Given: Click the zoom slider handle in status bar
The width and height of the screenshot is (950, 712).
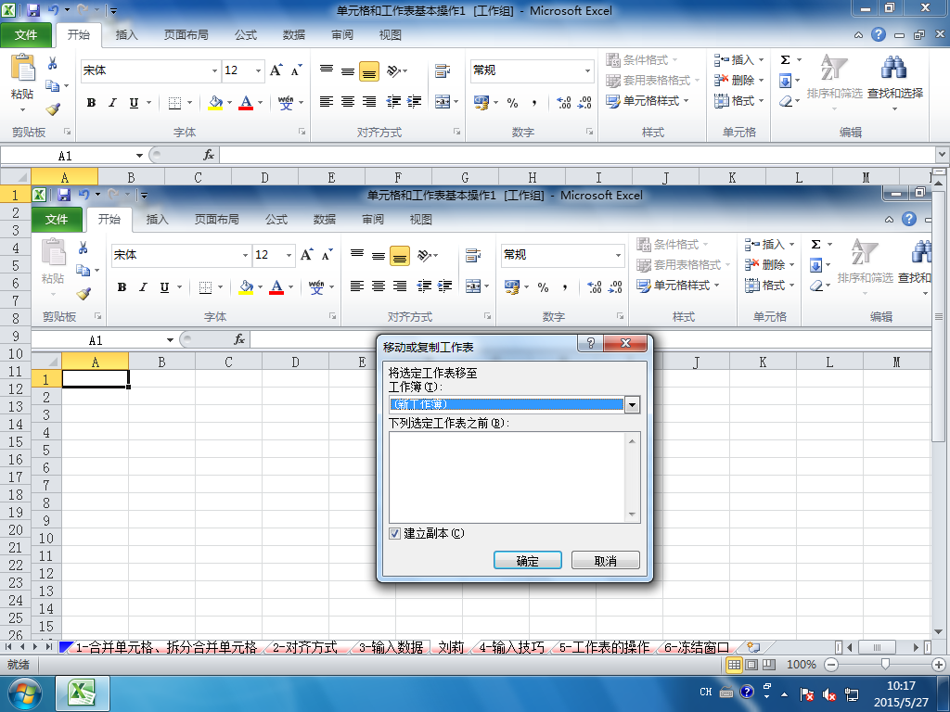Looking at the screenshot, I should 885,665.
